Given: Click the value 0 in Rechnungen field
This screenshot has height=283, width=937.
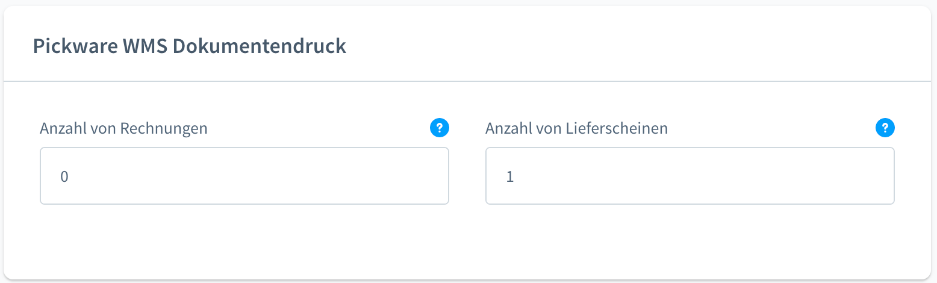Looking at the screenshot, I should click(x=64, y=177).
